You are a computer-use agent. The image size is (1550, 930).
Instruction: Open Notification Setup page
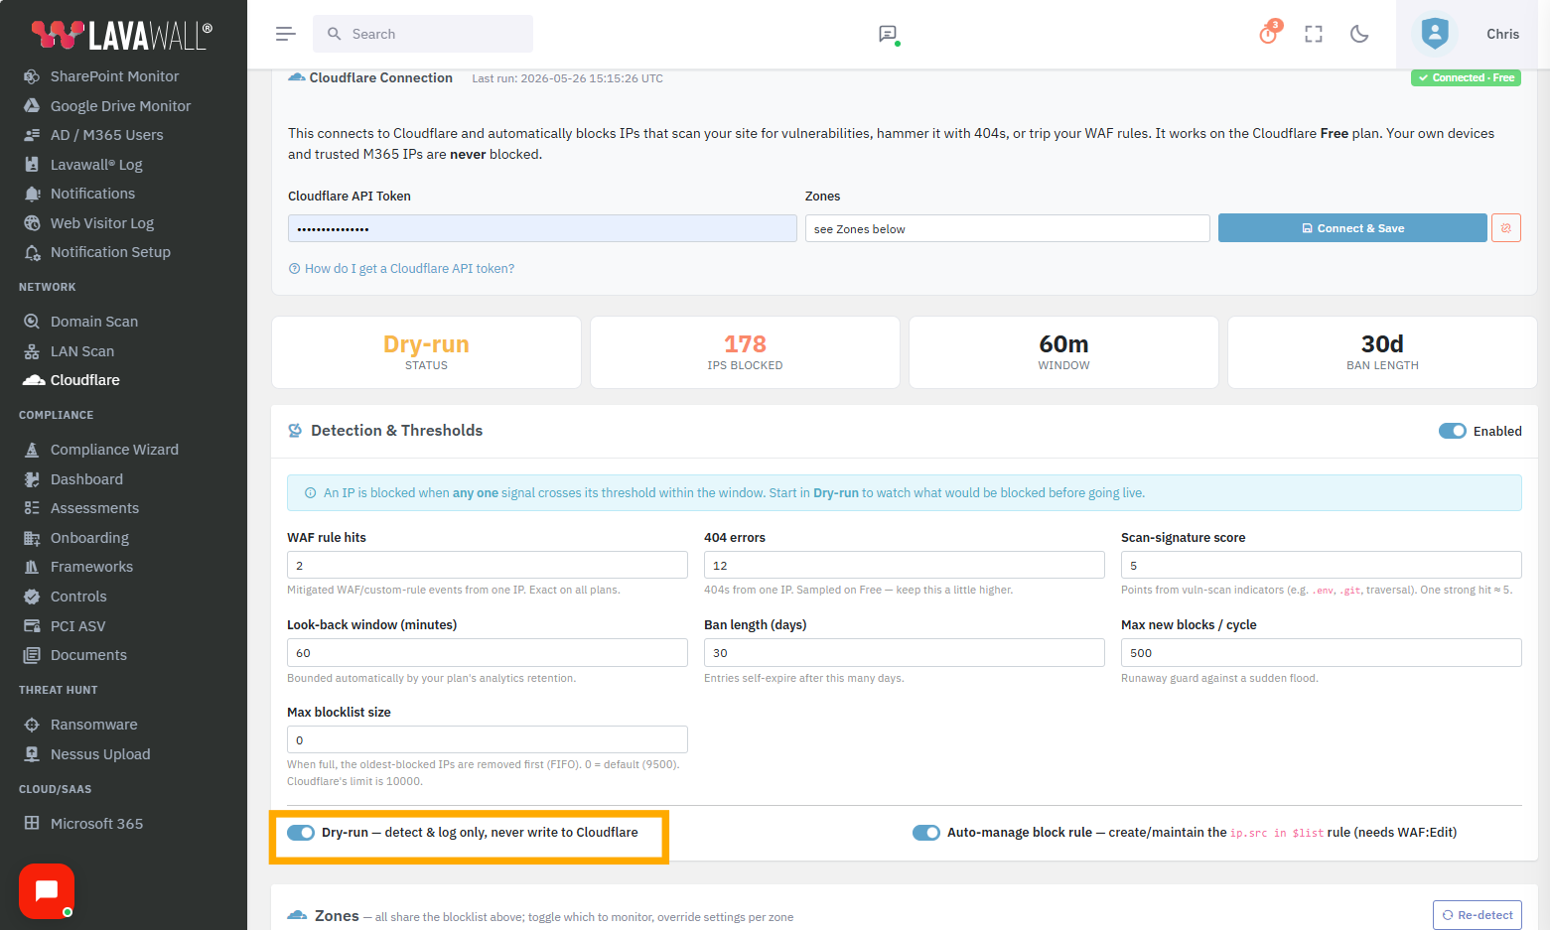pyautogui.click(x=110, y=252)
